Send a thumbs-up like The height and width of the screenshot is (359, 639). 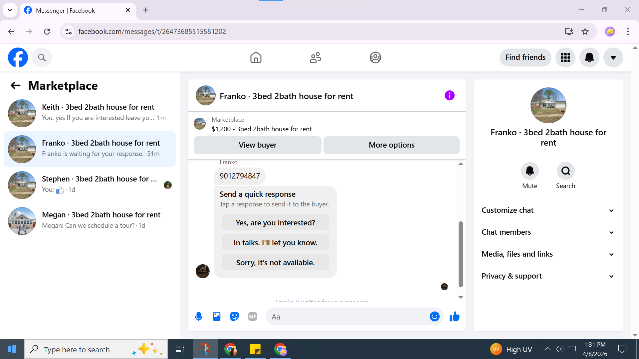[454, 316]
